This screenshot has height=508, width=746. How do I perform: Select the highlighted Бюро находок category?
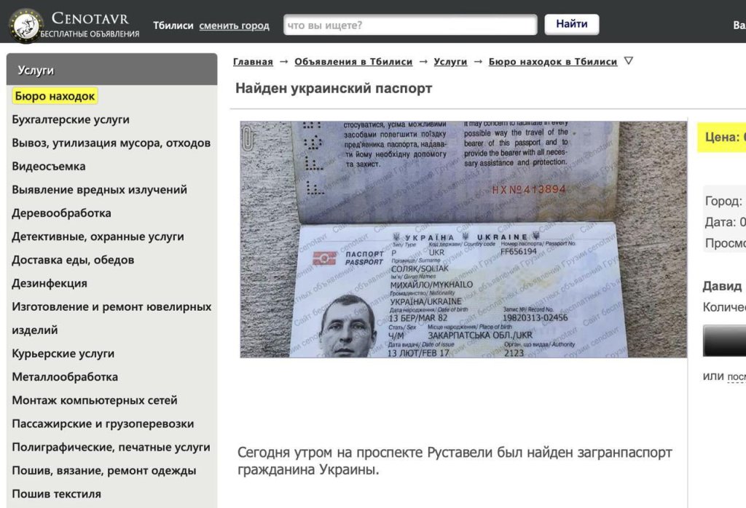coord(55,96)
